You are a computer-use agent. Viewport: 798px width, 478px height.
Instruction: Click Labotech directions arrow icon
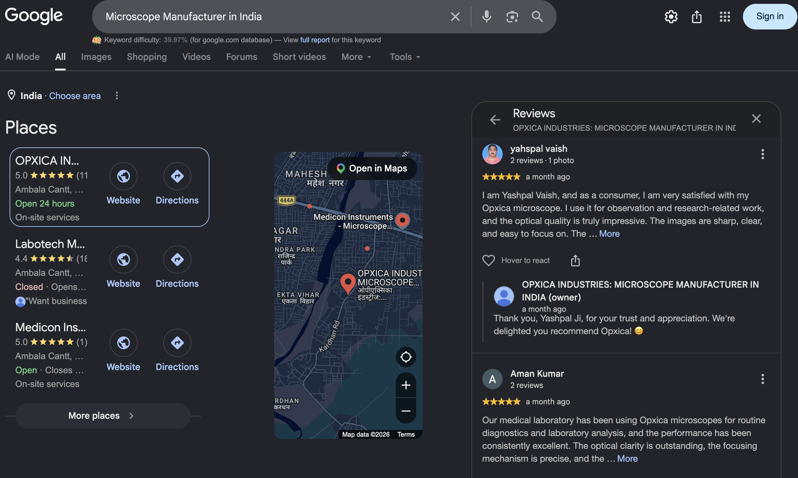coord(177,260)
